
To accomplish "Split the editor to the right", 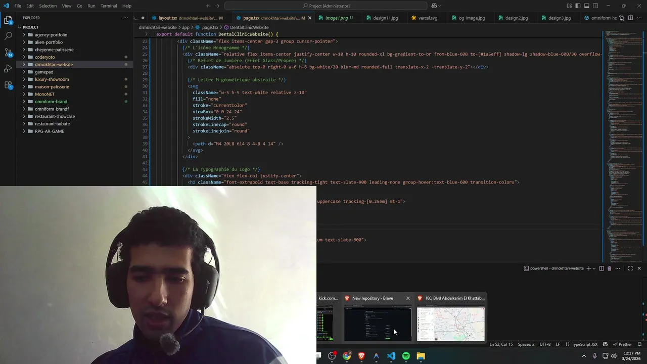I will pos(631,18).
